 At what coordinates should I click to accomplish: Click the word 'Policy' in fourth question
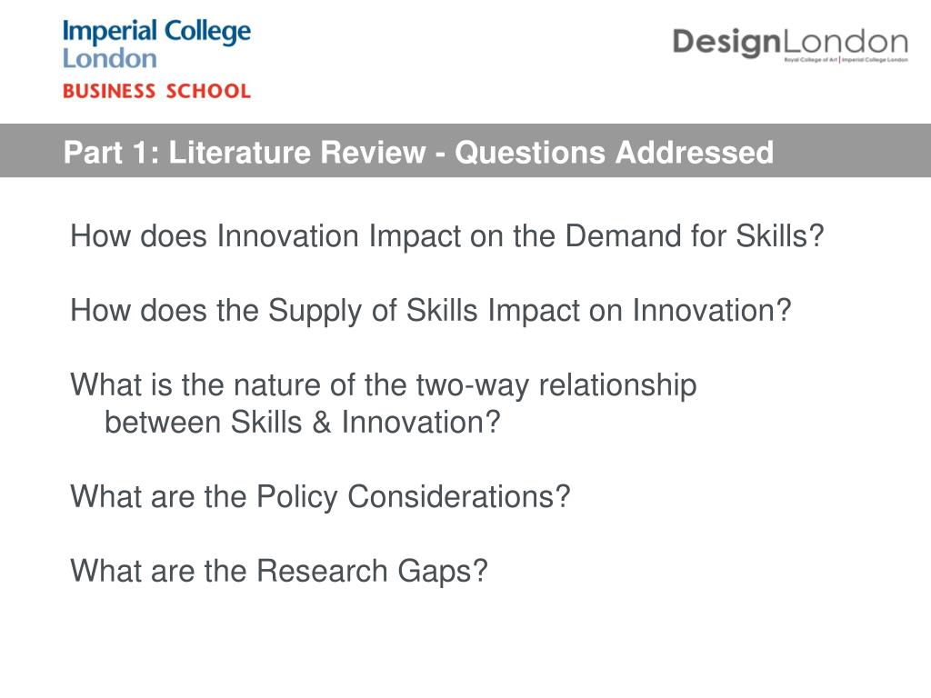pos(297,497)
